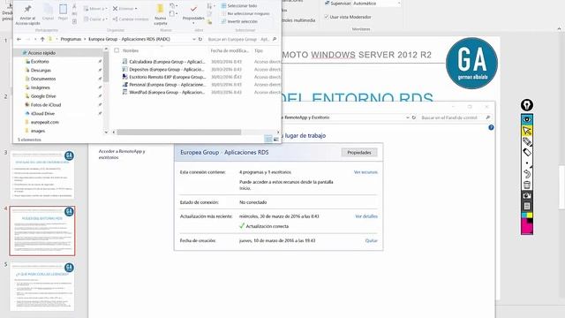
Task: Select slide 3 thumbnail in PowerPoint
Action: click(x=42, y=175)
